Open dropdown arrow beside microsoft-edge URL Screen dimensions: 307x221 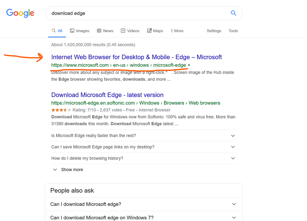(x=189, y=65)
